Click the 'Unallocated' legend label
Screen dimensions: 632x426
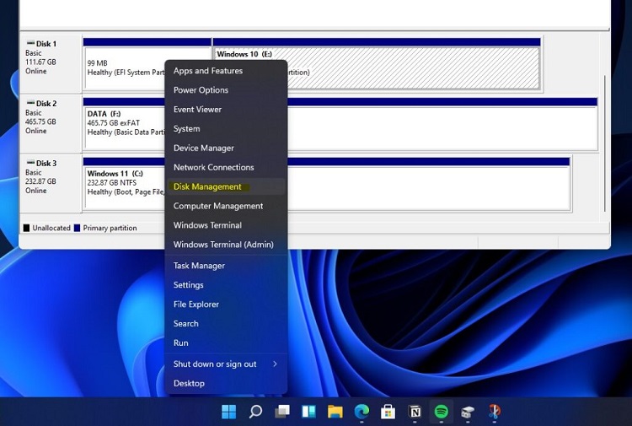coord(51,228)
